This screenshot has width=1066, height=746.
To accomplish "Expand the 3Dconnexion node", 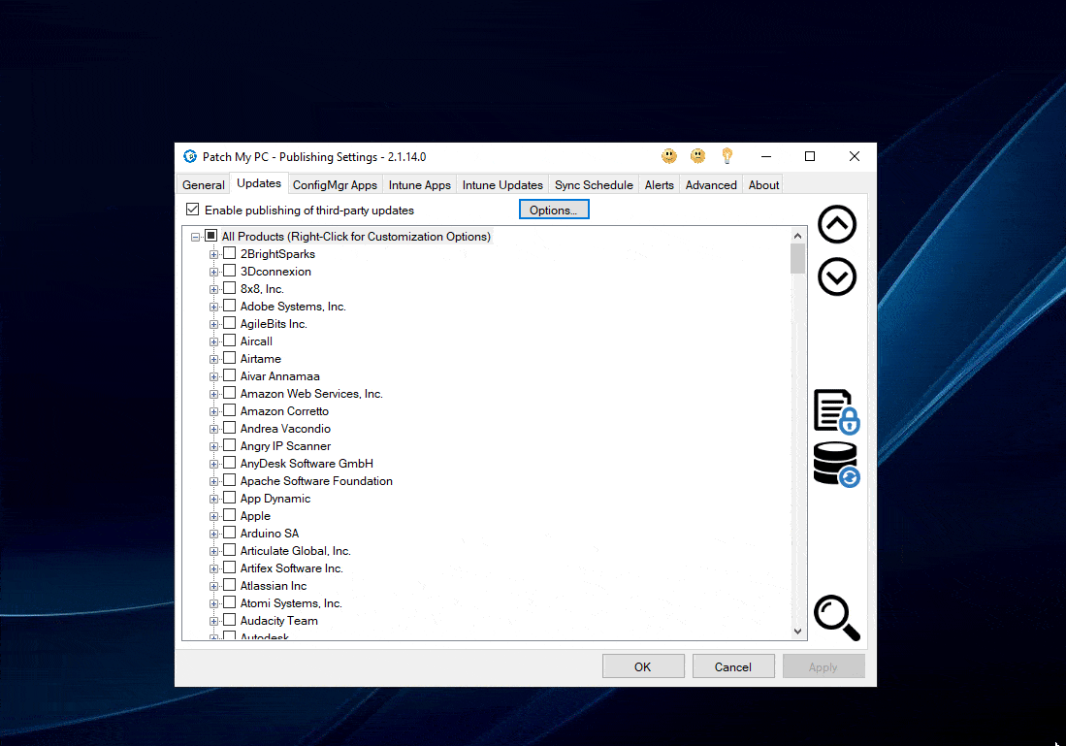I will 213,272.
